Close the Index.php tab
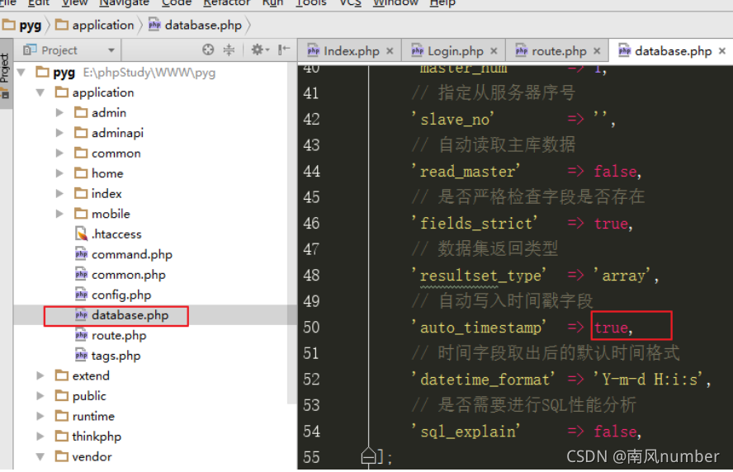The width and height of the screenshot is (733, 472). click(x=390, y=51)
